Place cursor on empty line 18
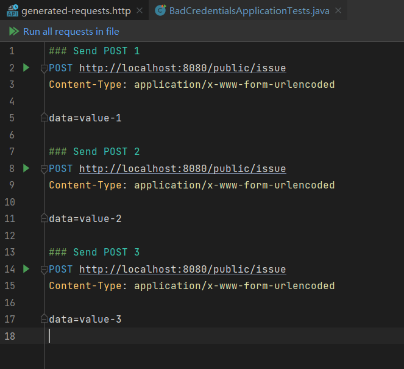 click(x=224, y=336)
